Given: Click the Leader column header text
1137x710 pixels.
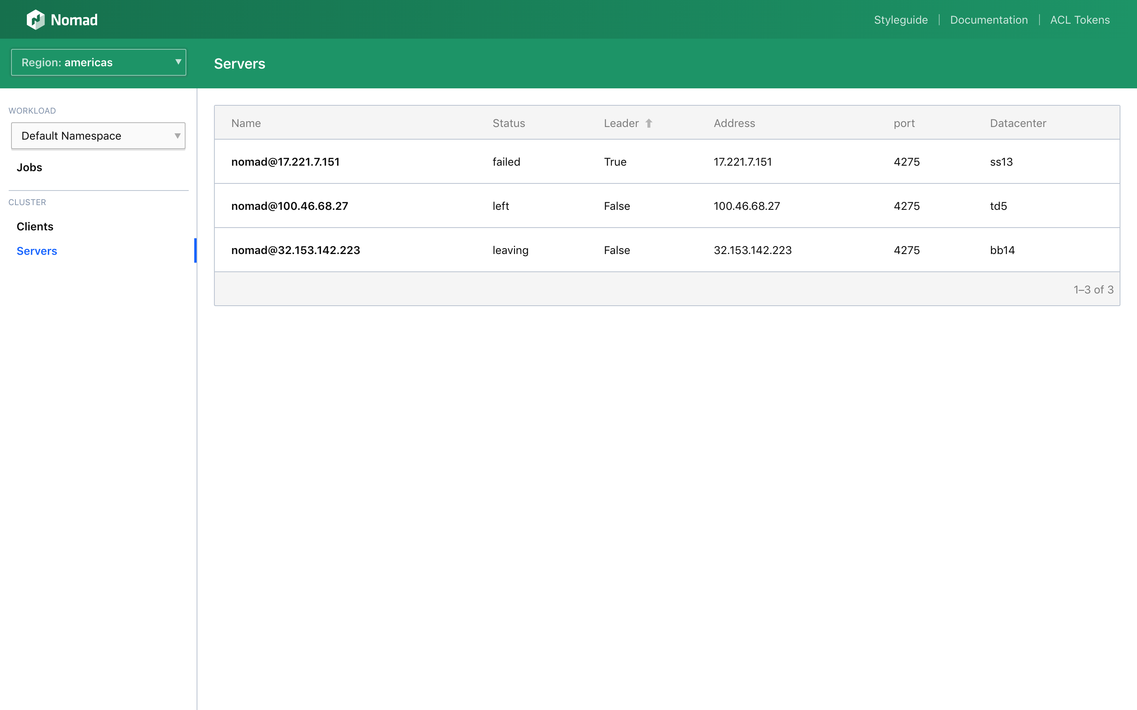Looking at the screenshot, I should coord(621,123).
